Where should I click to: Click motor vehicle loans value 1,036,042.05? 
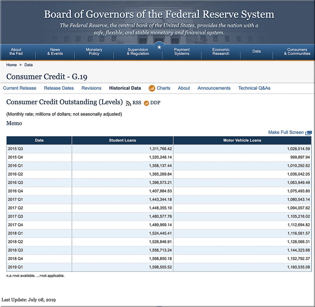(x=298, y=174)
